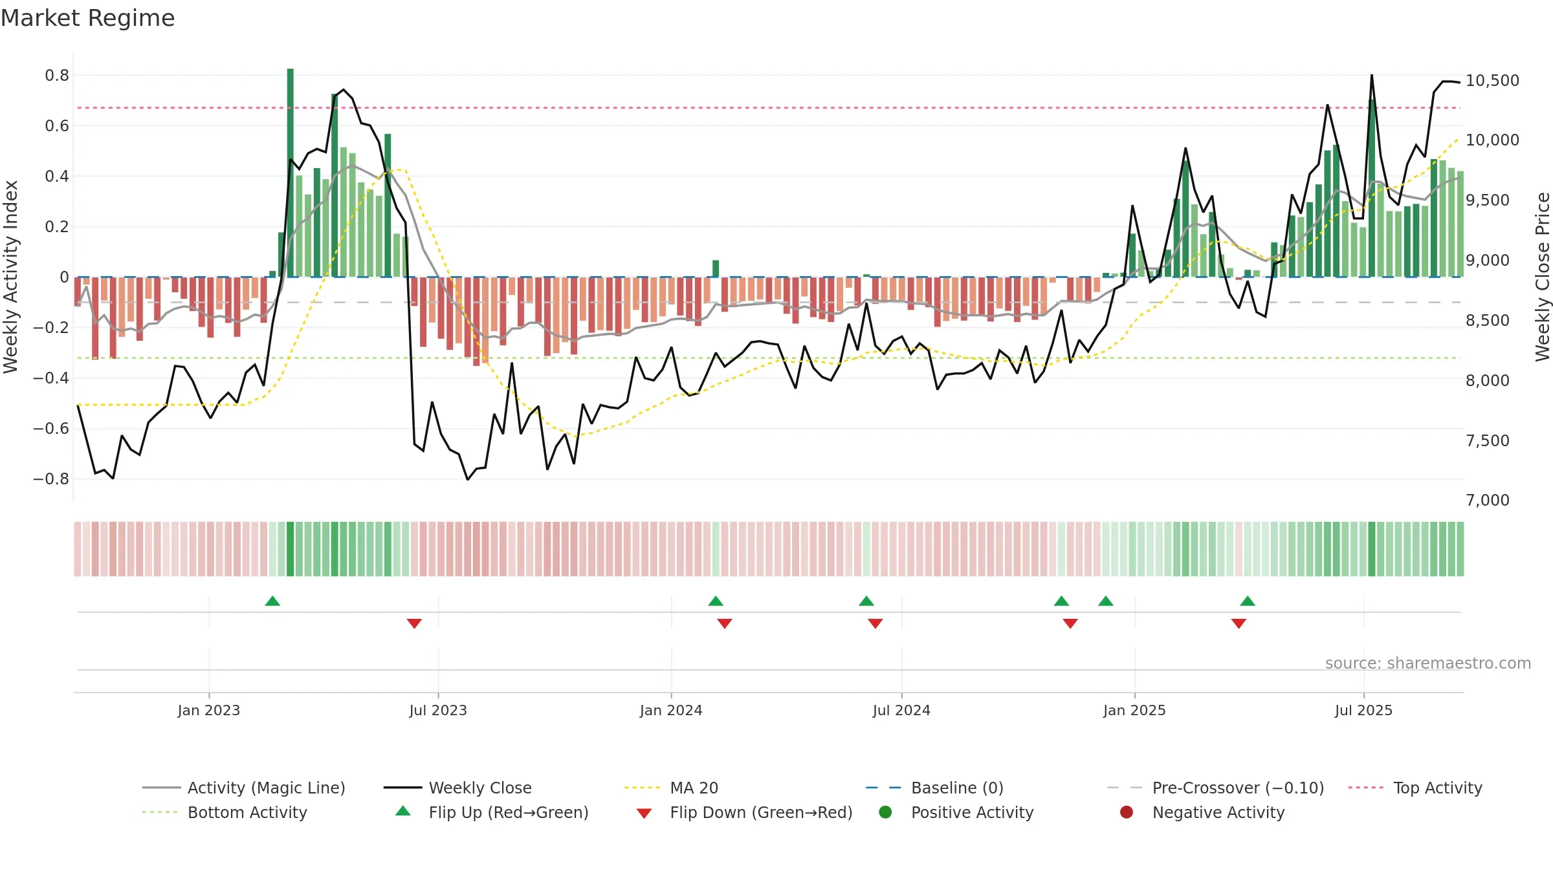Click the 10,500 price tick label
This screenshot has width=1553, height=873.
tap(1492, 80)
